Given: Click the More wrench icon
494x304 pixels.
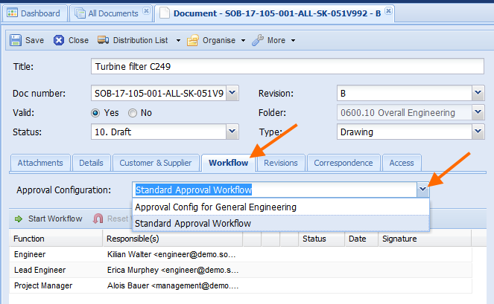Looking at the screenshot, I should click(258, 40).
